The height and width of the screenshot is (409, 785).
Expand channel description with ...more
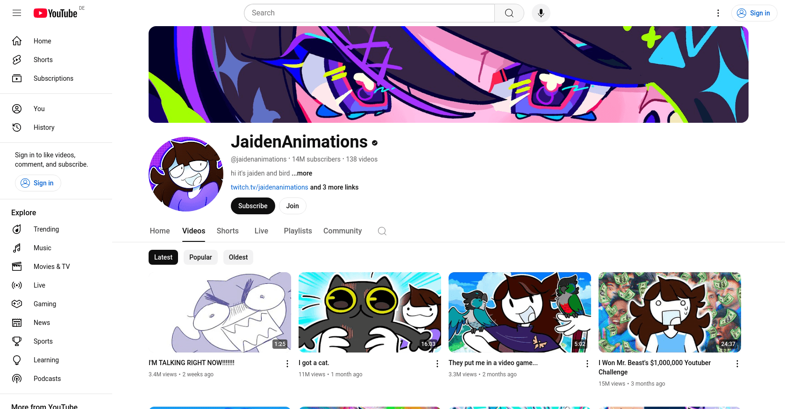tap(302, 173)
